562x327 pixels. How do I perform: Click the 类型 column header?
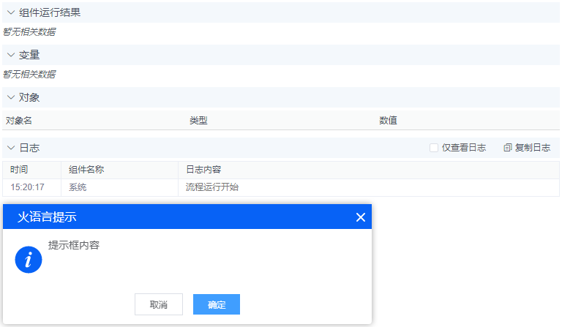198,121
